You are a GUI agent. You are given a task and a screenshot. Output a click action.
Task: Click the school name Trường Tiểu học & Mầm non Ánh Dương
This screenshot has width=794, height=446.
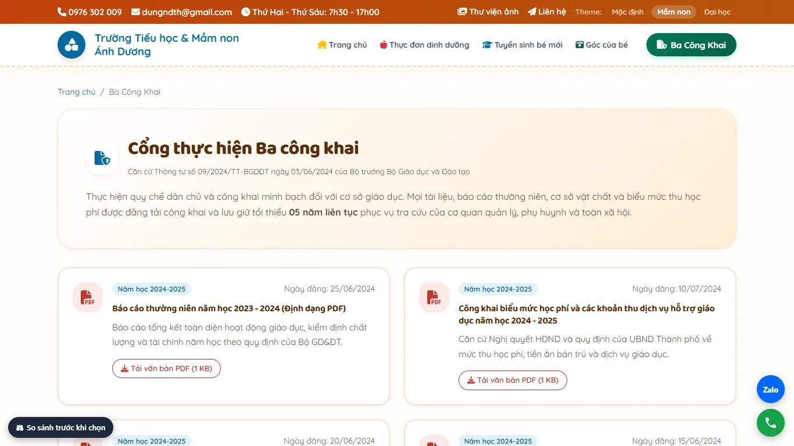tap(167, 45)
